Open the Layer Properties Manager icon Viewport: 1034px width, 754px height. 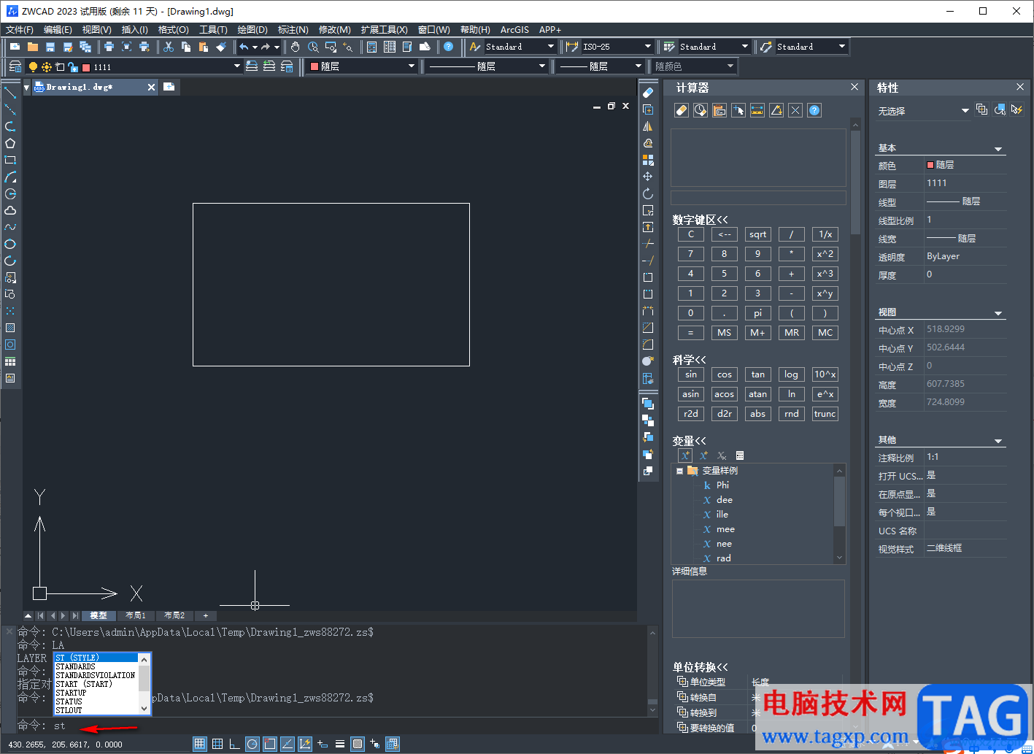(15, 66)
